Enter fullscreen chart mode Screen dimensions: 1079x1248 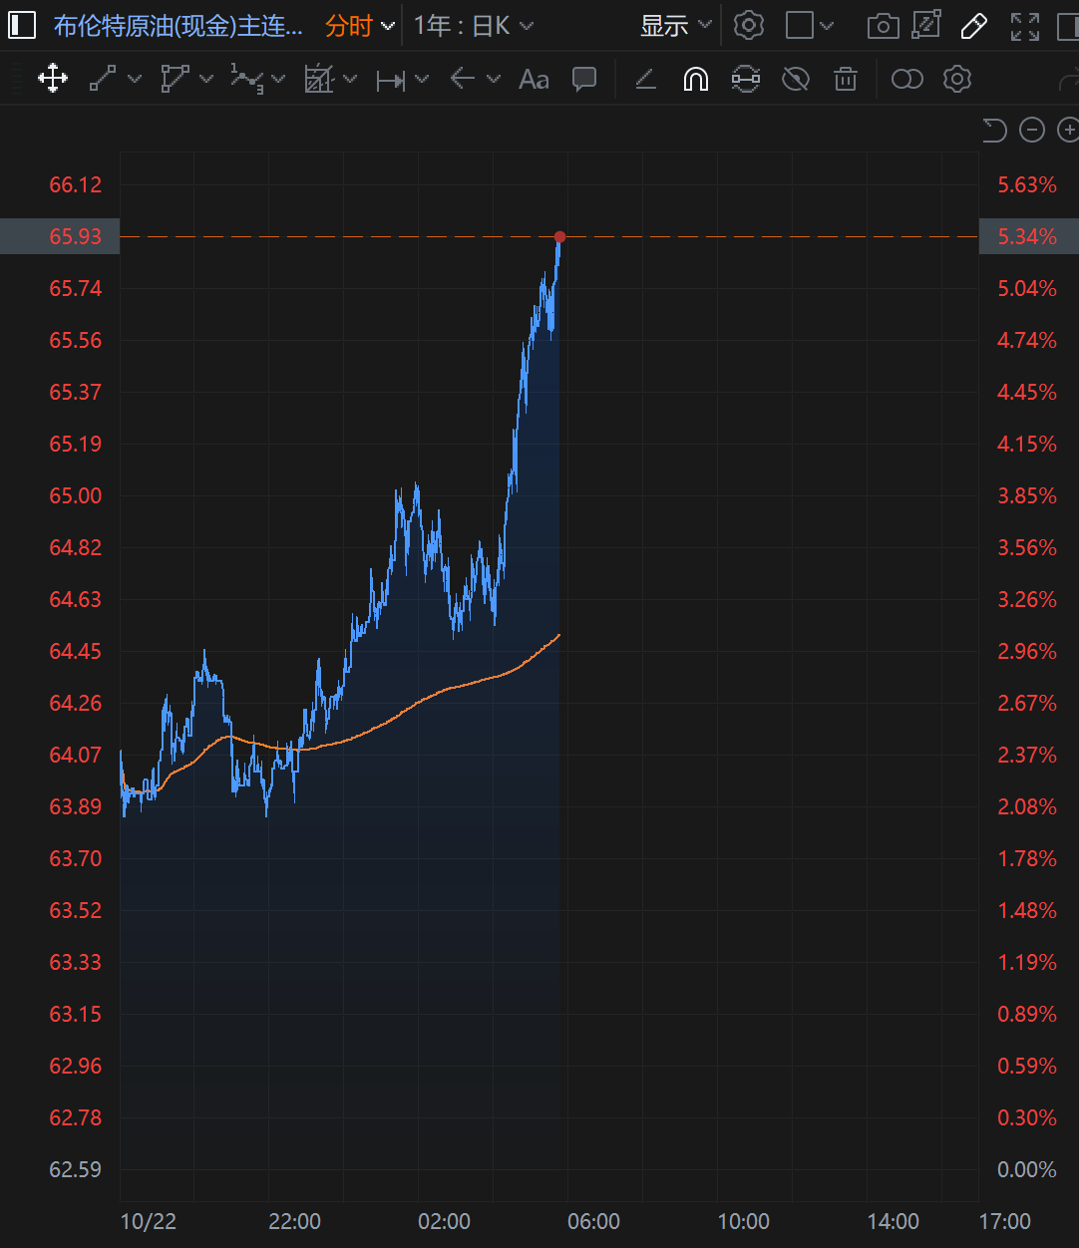click(x=1025, y=26)
